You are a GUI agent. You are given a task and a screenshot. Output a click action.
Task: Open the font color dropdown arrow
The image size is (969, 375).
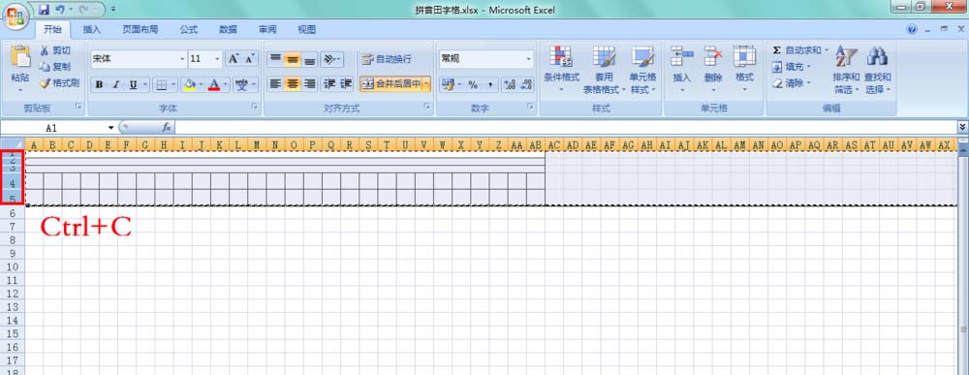[226, 84]
